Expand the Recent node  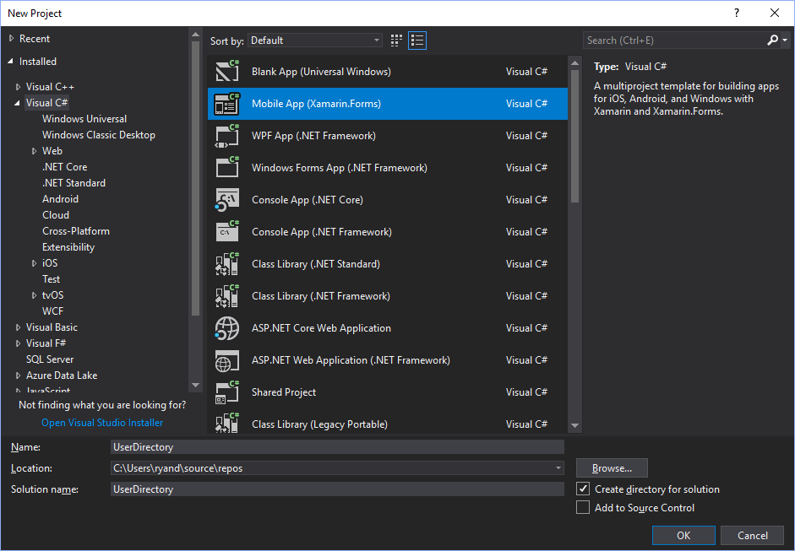(x=12, y=39)
